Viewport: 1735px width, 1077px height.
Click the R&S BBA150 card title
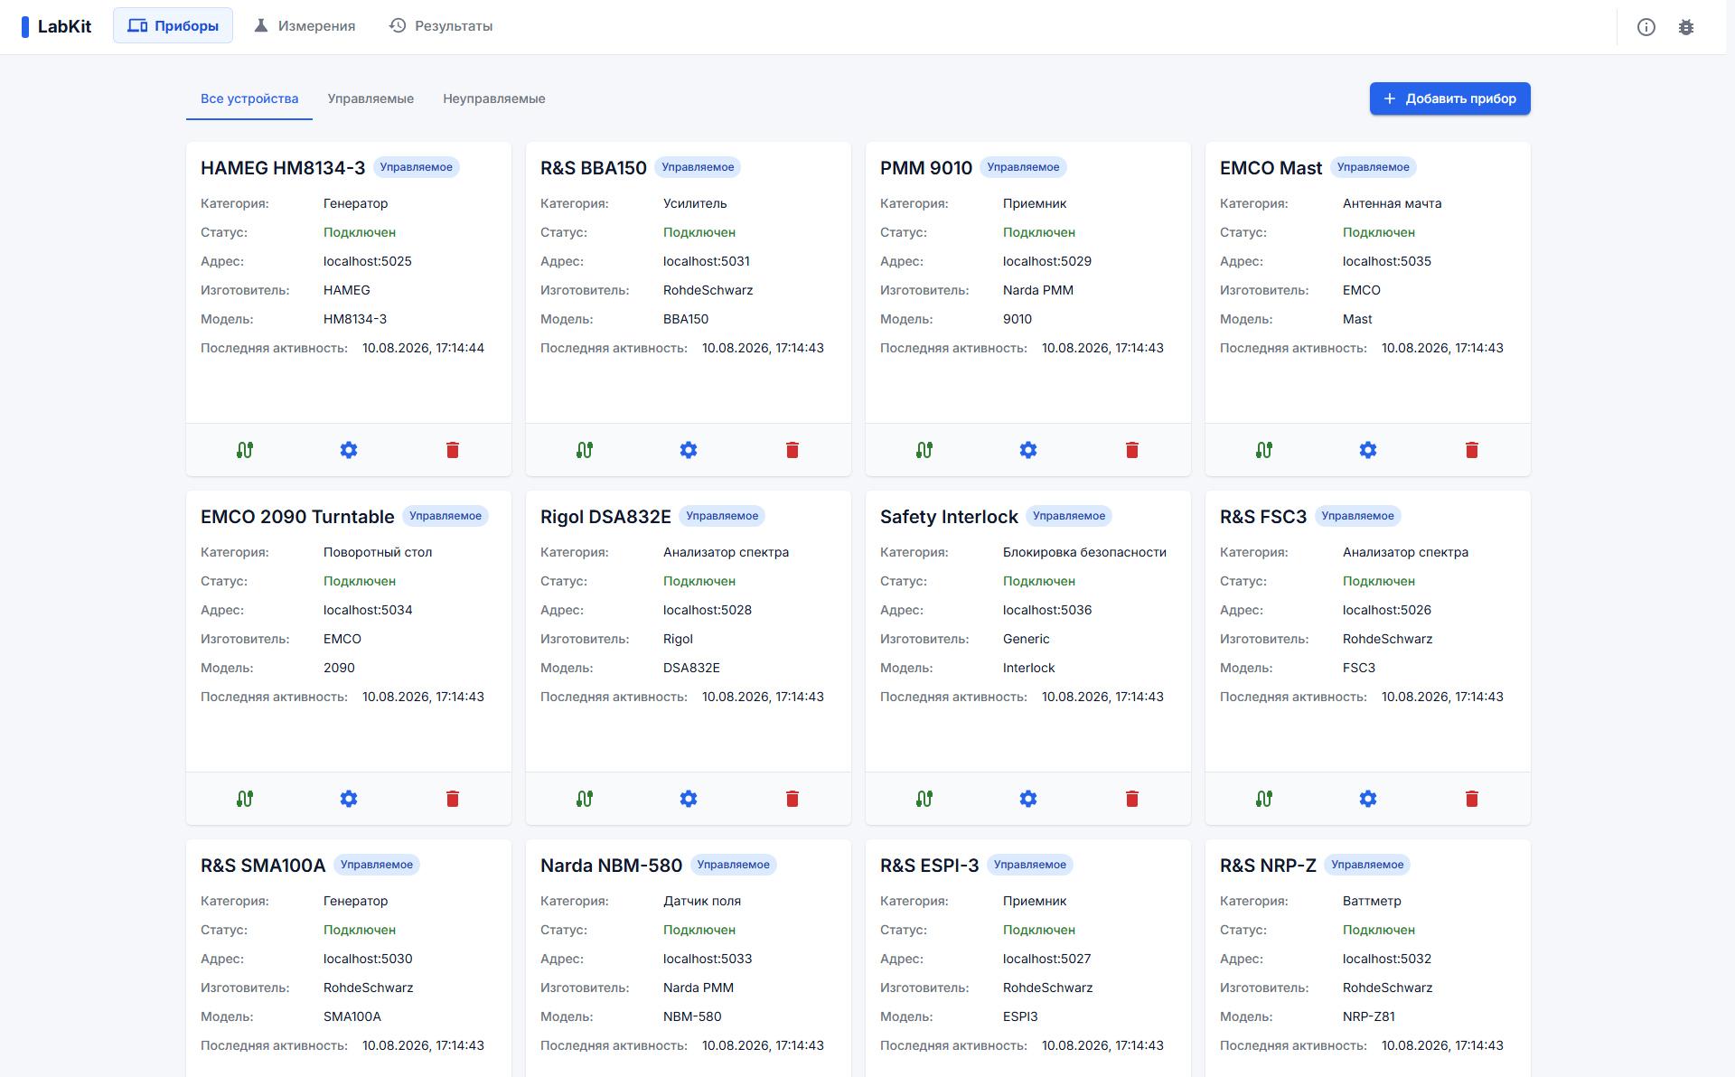[594, 168]
